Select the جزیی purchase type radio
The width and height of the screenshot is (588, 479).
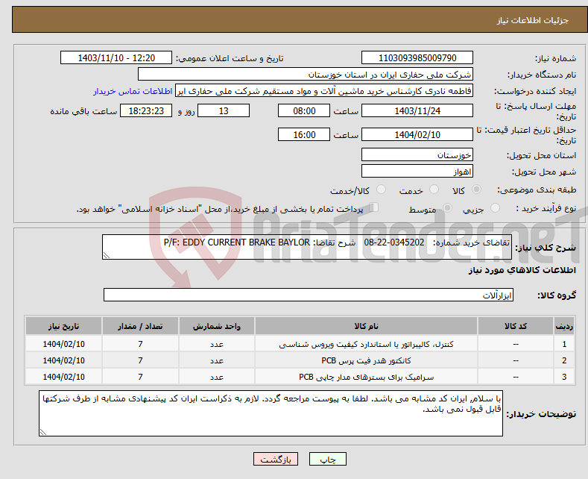[x=495, y=208]
